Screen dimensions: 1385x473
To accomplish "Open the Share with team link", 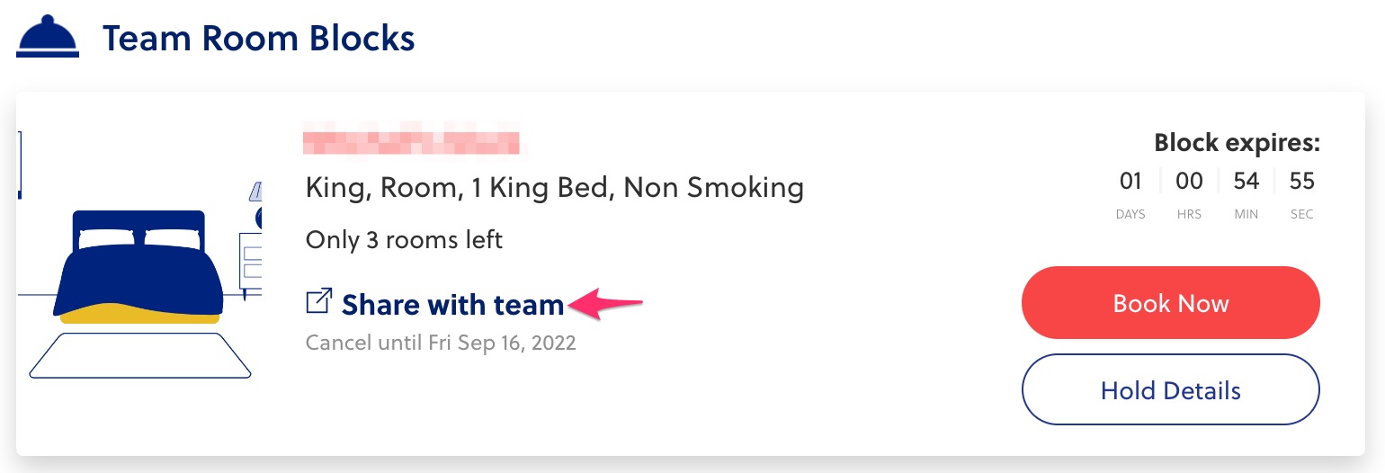I will tap(452, 305).
